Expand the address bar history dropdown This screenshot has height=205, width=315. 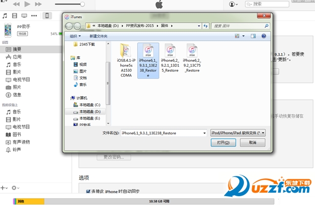click(x=199, y=26)
